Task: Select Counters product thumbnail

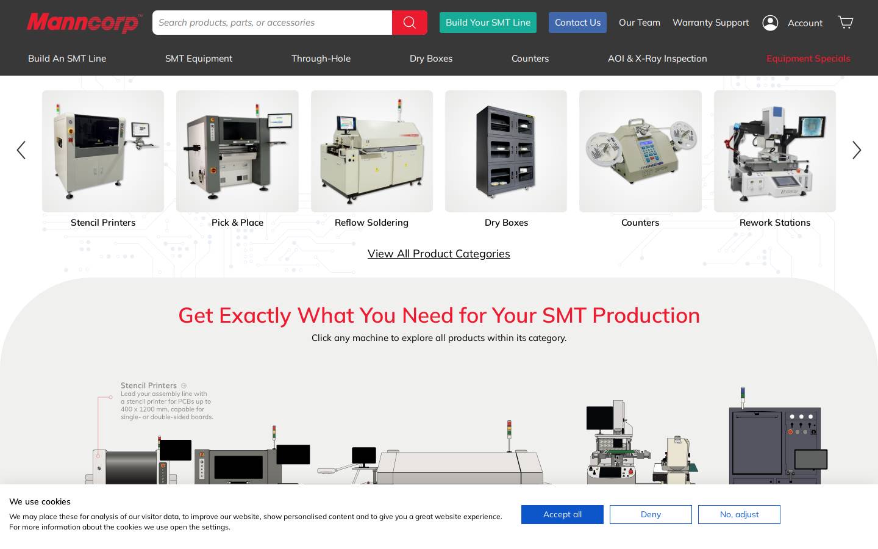Action: click(640, 151)
